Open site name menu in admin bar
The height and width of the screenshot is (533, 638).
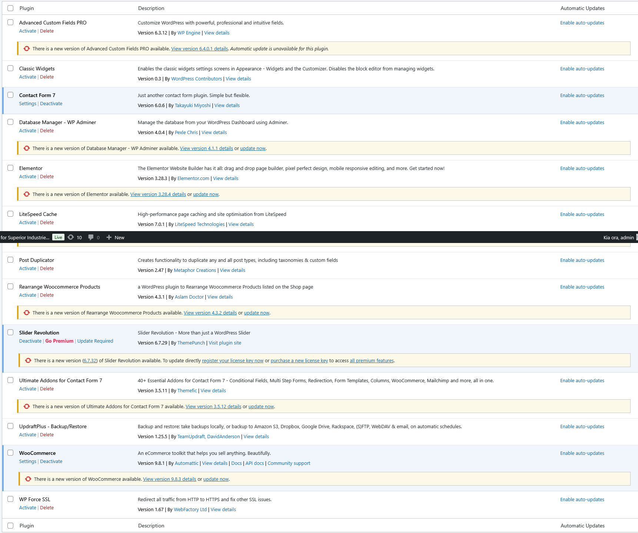[x=25, y=237]
